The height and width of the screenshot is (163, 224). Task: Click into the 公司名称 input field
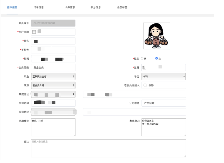pos(53,103)
